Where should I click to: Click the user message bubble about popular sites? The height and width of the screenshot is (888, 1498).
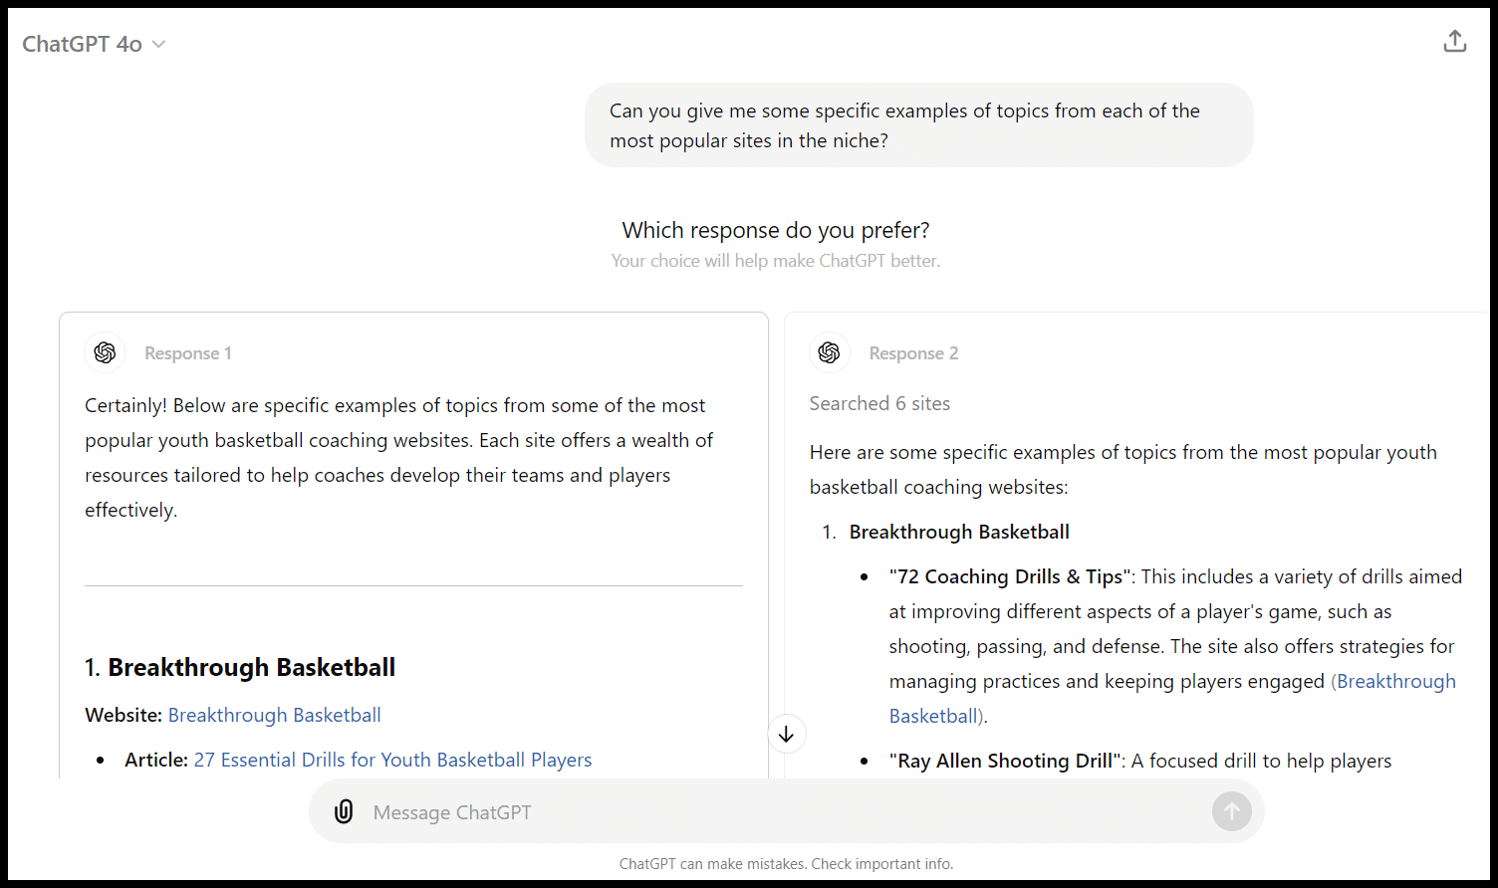tap(918, 125)
